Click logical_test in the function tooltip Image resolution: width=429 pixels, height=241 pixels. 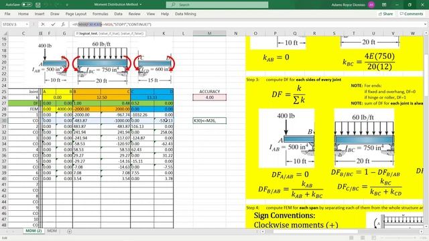point(88,33)
